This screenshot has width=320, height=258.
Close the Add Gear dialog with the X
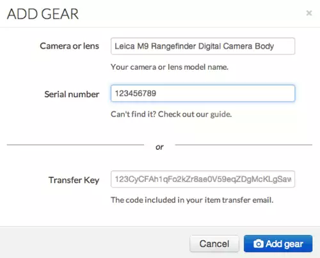click(309, 13)
